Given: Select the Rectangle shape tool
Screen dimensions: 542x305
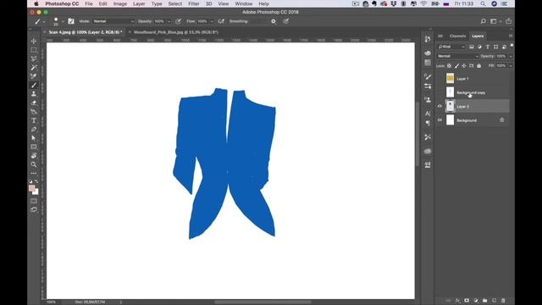Looking at the screenshot, I should 34,147.
